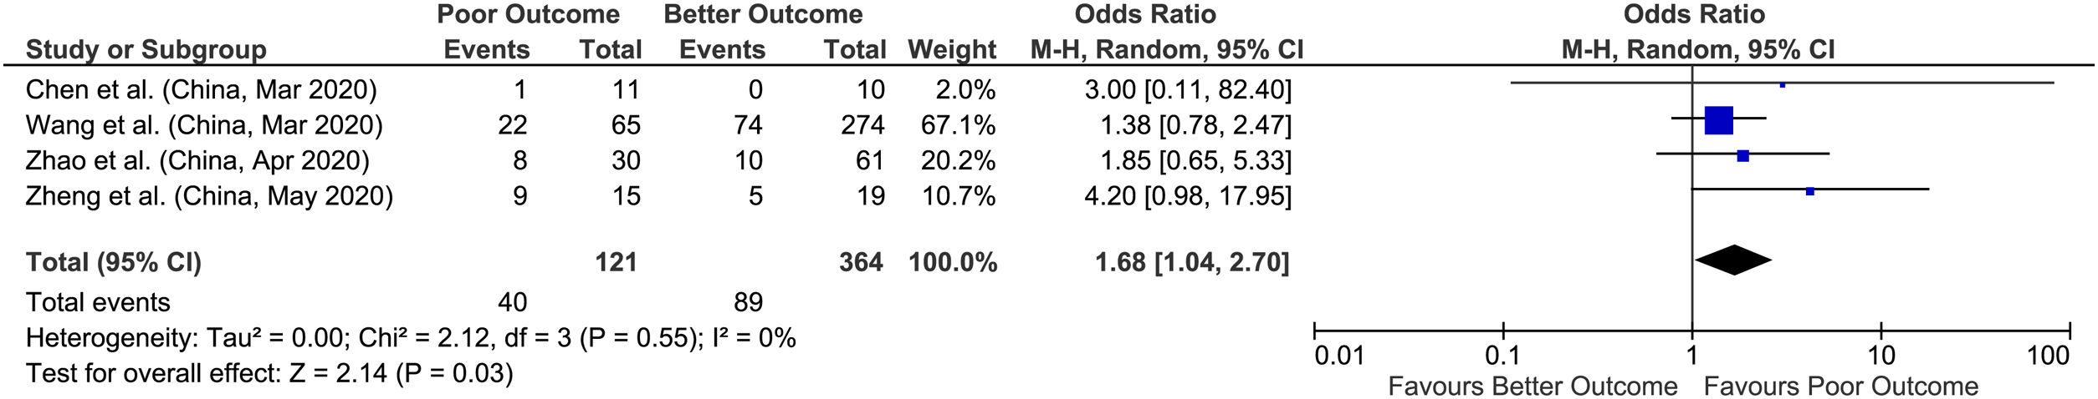This screenshot has height=399, width=2098.
Task: Click the Favours Better Outcome axis label
Action: coord(1533,386)
